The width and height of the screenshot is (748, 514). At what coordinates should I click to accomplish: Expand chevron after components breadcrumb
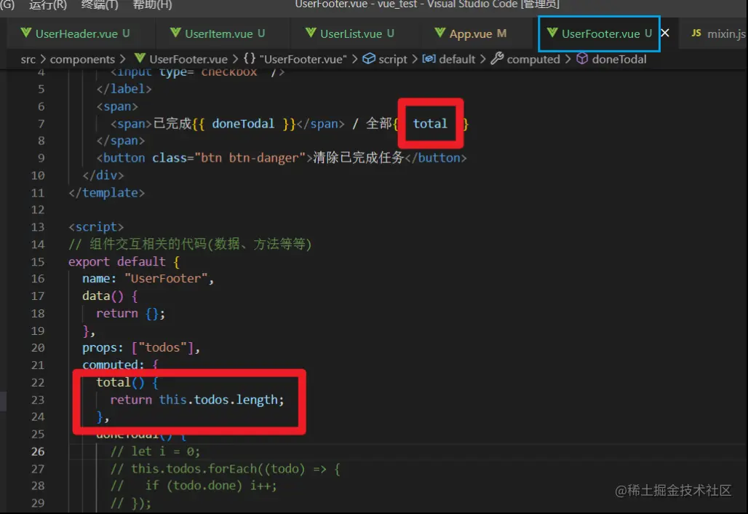coord(122,59)
